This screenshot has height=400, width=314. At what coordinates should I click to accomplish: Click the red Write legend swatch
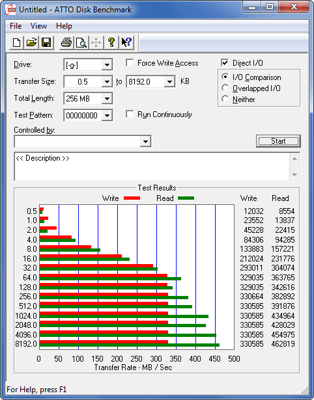click(x=132, y=198)
